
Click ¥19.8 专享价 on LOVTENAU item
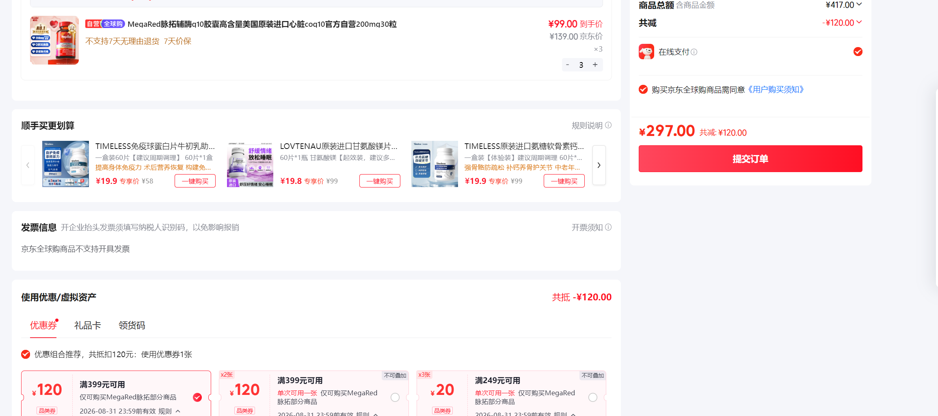tap(302, 181)
